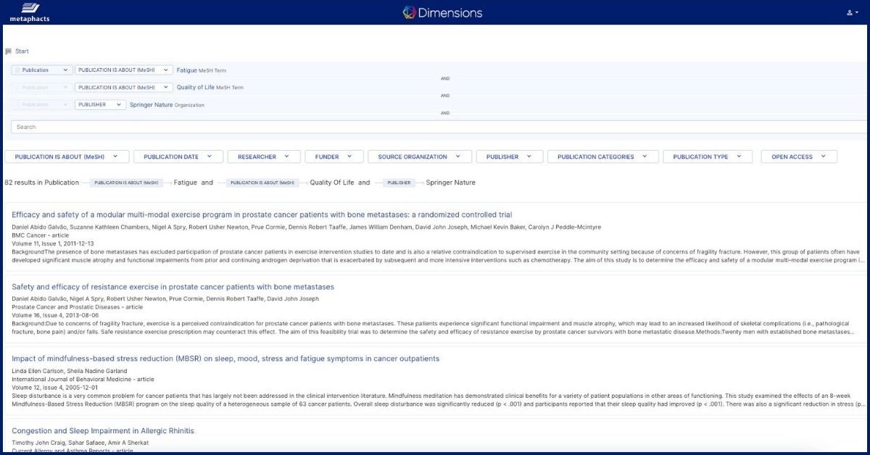The width and height of the screenshot is (870, 455).
Task: Open the modular multi-modal exercise program article
Action: [262, 215]
